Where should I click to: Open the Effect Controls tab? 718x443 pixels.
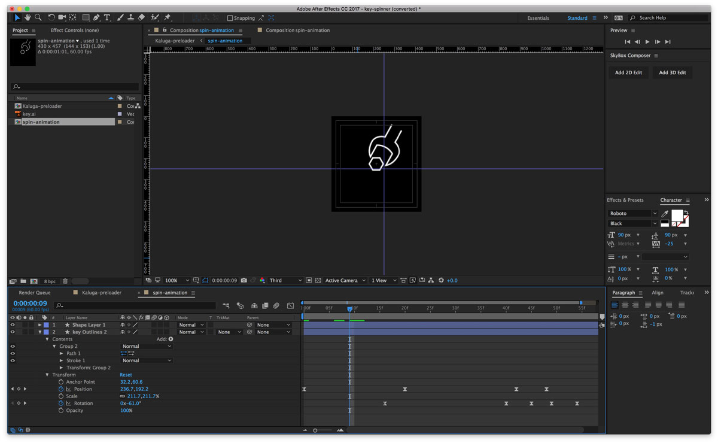tap(74, 31)
